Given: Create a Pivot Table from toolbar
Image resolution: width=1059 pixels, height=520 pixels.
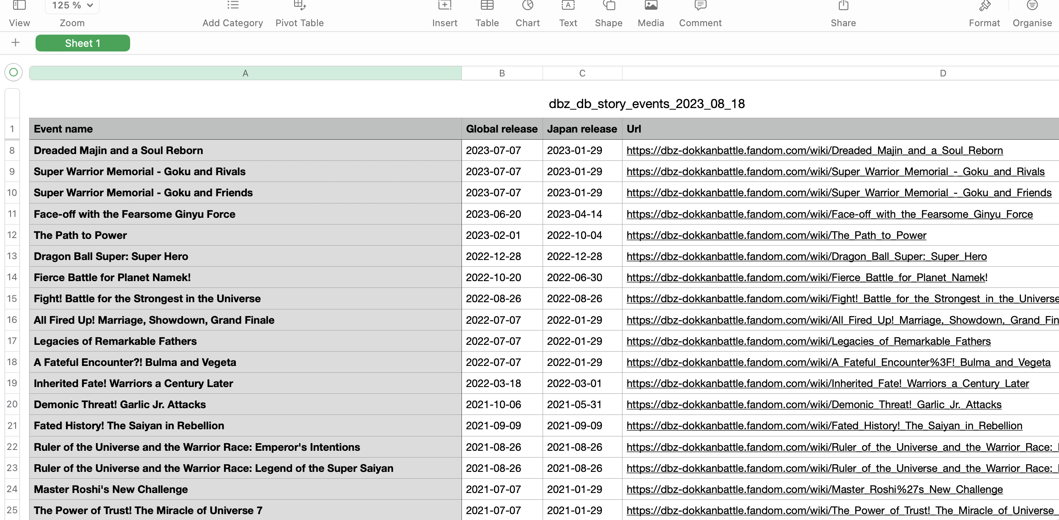Looking at the screenshot, I should [x=300, y=5].
